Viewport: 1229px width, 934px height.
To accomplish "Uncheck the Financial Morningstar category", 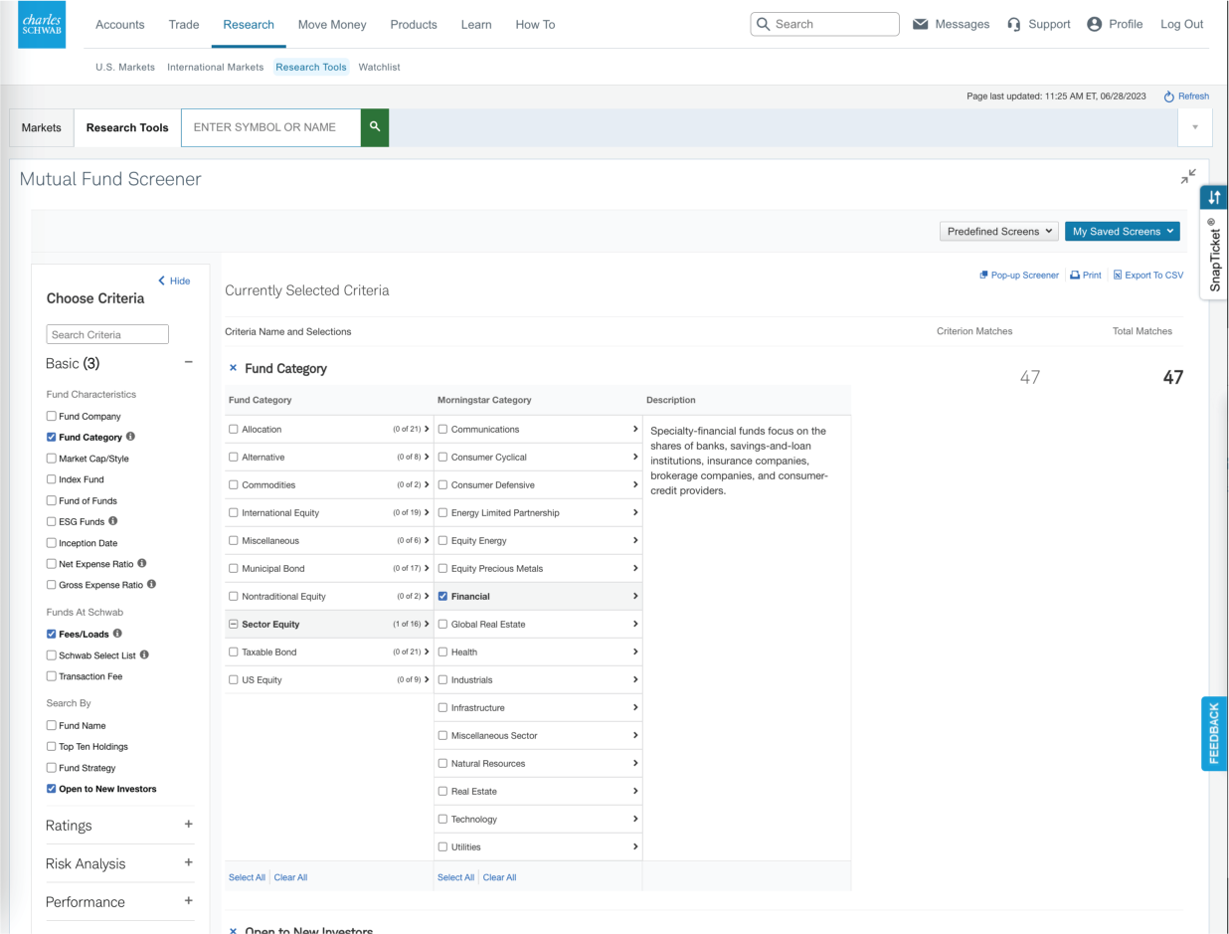I will pyautogui.click(x=443, y=596).
